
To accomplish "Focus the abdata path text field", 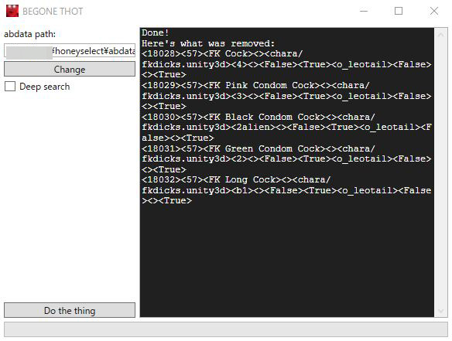I will click(x=70, y=51).
